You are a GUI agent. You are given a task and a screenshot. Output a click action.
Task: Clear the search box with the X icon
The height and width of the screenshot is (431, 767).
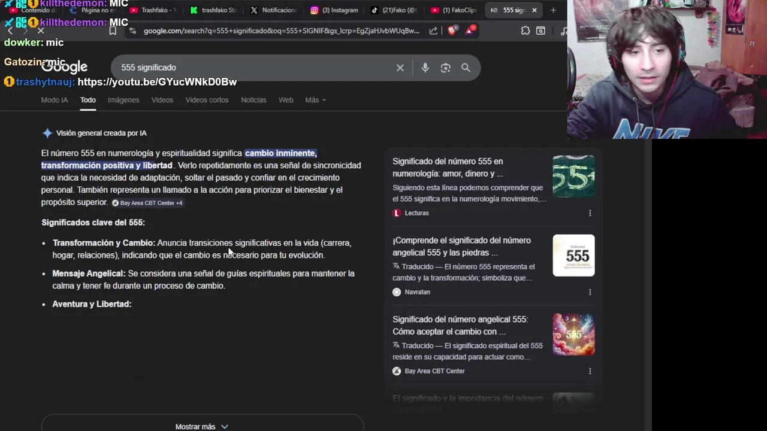(400, 68)
